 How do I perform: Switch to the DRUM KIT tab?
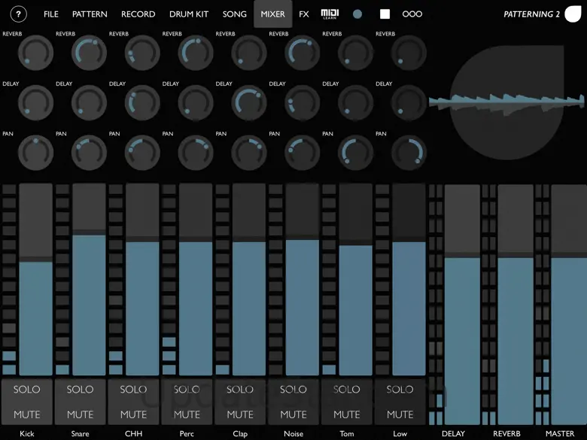(x=189, y=14)
